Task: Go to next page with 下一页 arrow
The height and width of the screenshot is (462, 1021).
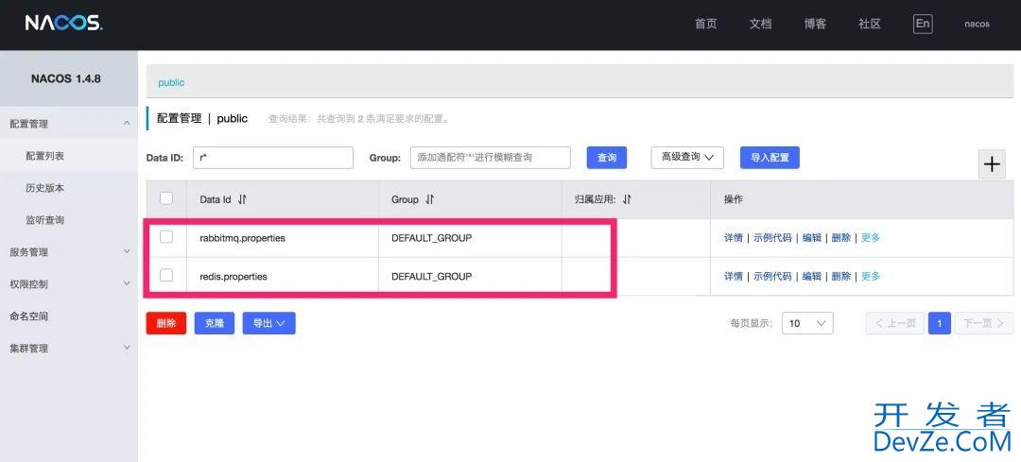Action: 983,323
